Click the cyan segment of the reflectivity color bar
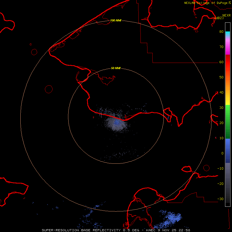 pyautogui.click(x=228, y=34)
